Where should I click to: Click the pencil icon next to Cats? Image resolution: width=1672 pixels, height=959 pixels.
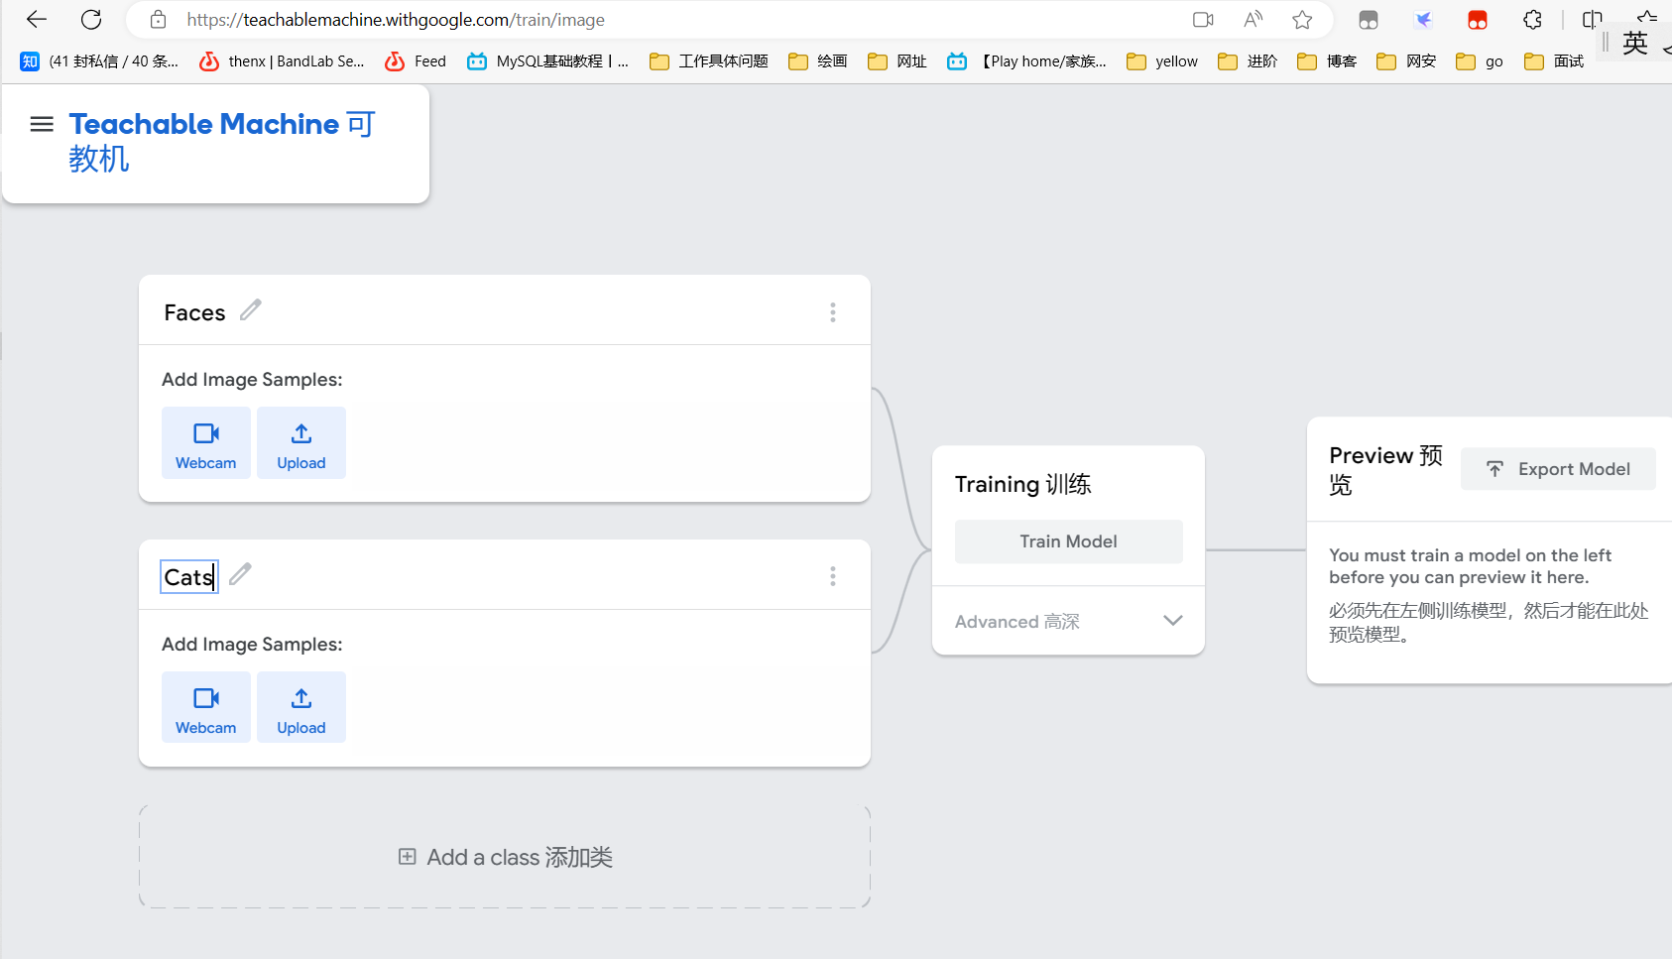240,574
